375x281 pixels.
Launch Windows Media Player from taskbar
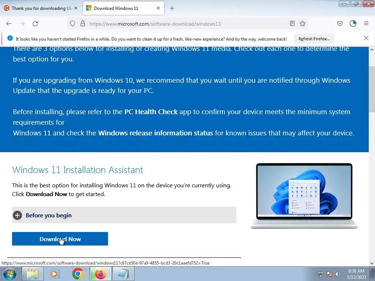(55, 274)
